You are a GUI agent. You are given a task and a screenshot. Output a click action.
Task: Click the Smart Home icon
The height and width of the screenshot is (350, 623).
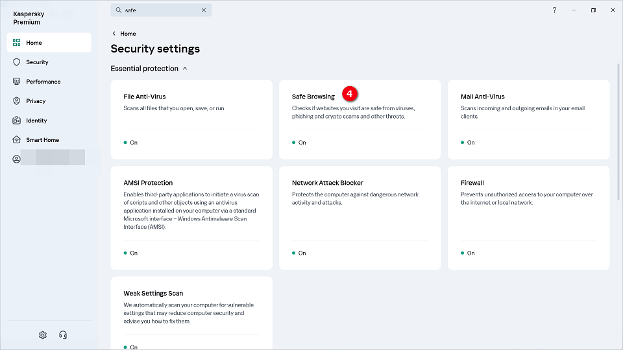pos(17,140)
